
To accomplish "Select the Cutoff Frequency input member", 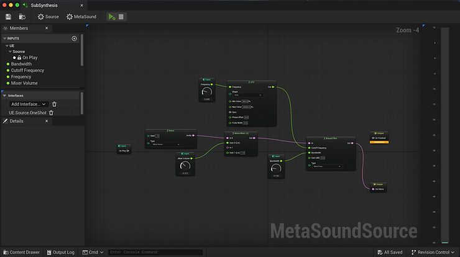I will tap(27, 70).
